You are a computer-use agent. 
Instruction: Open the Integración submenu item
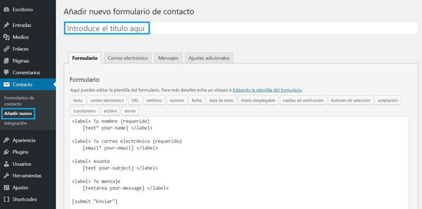[16, 123]
